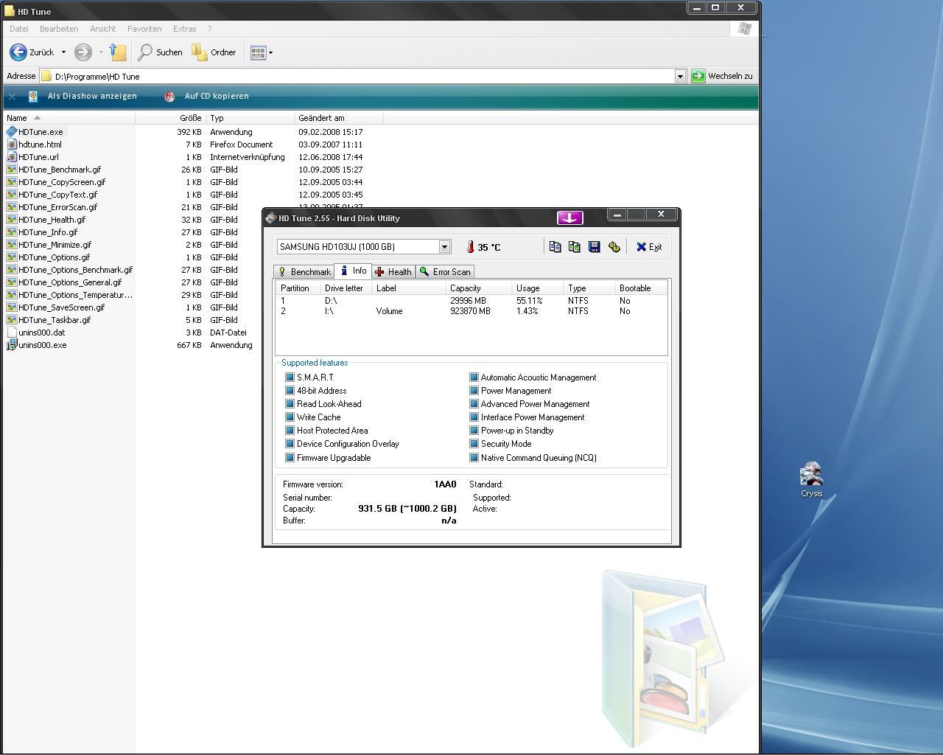Click the copy screenshot to clipboard icon
The image size is (943, 755).
[575, 247]
